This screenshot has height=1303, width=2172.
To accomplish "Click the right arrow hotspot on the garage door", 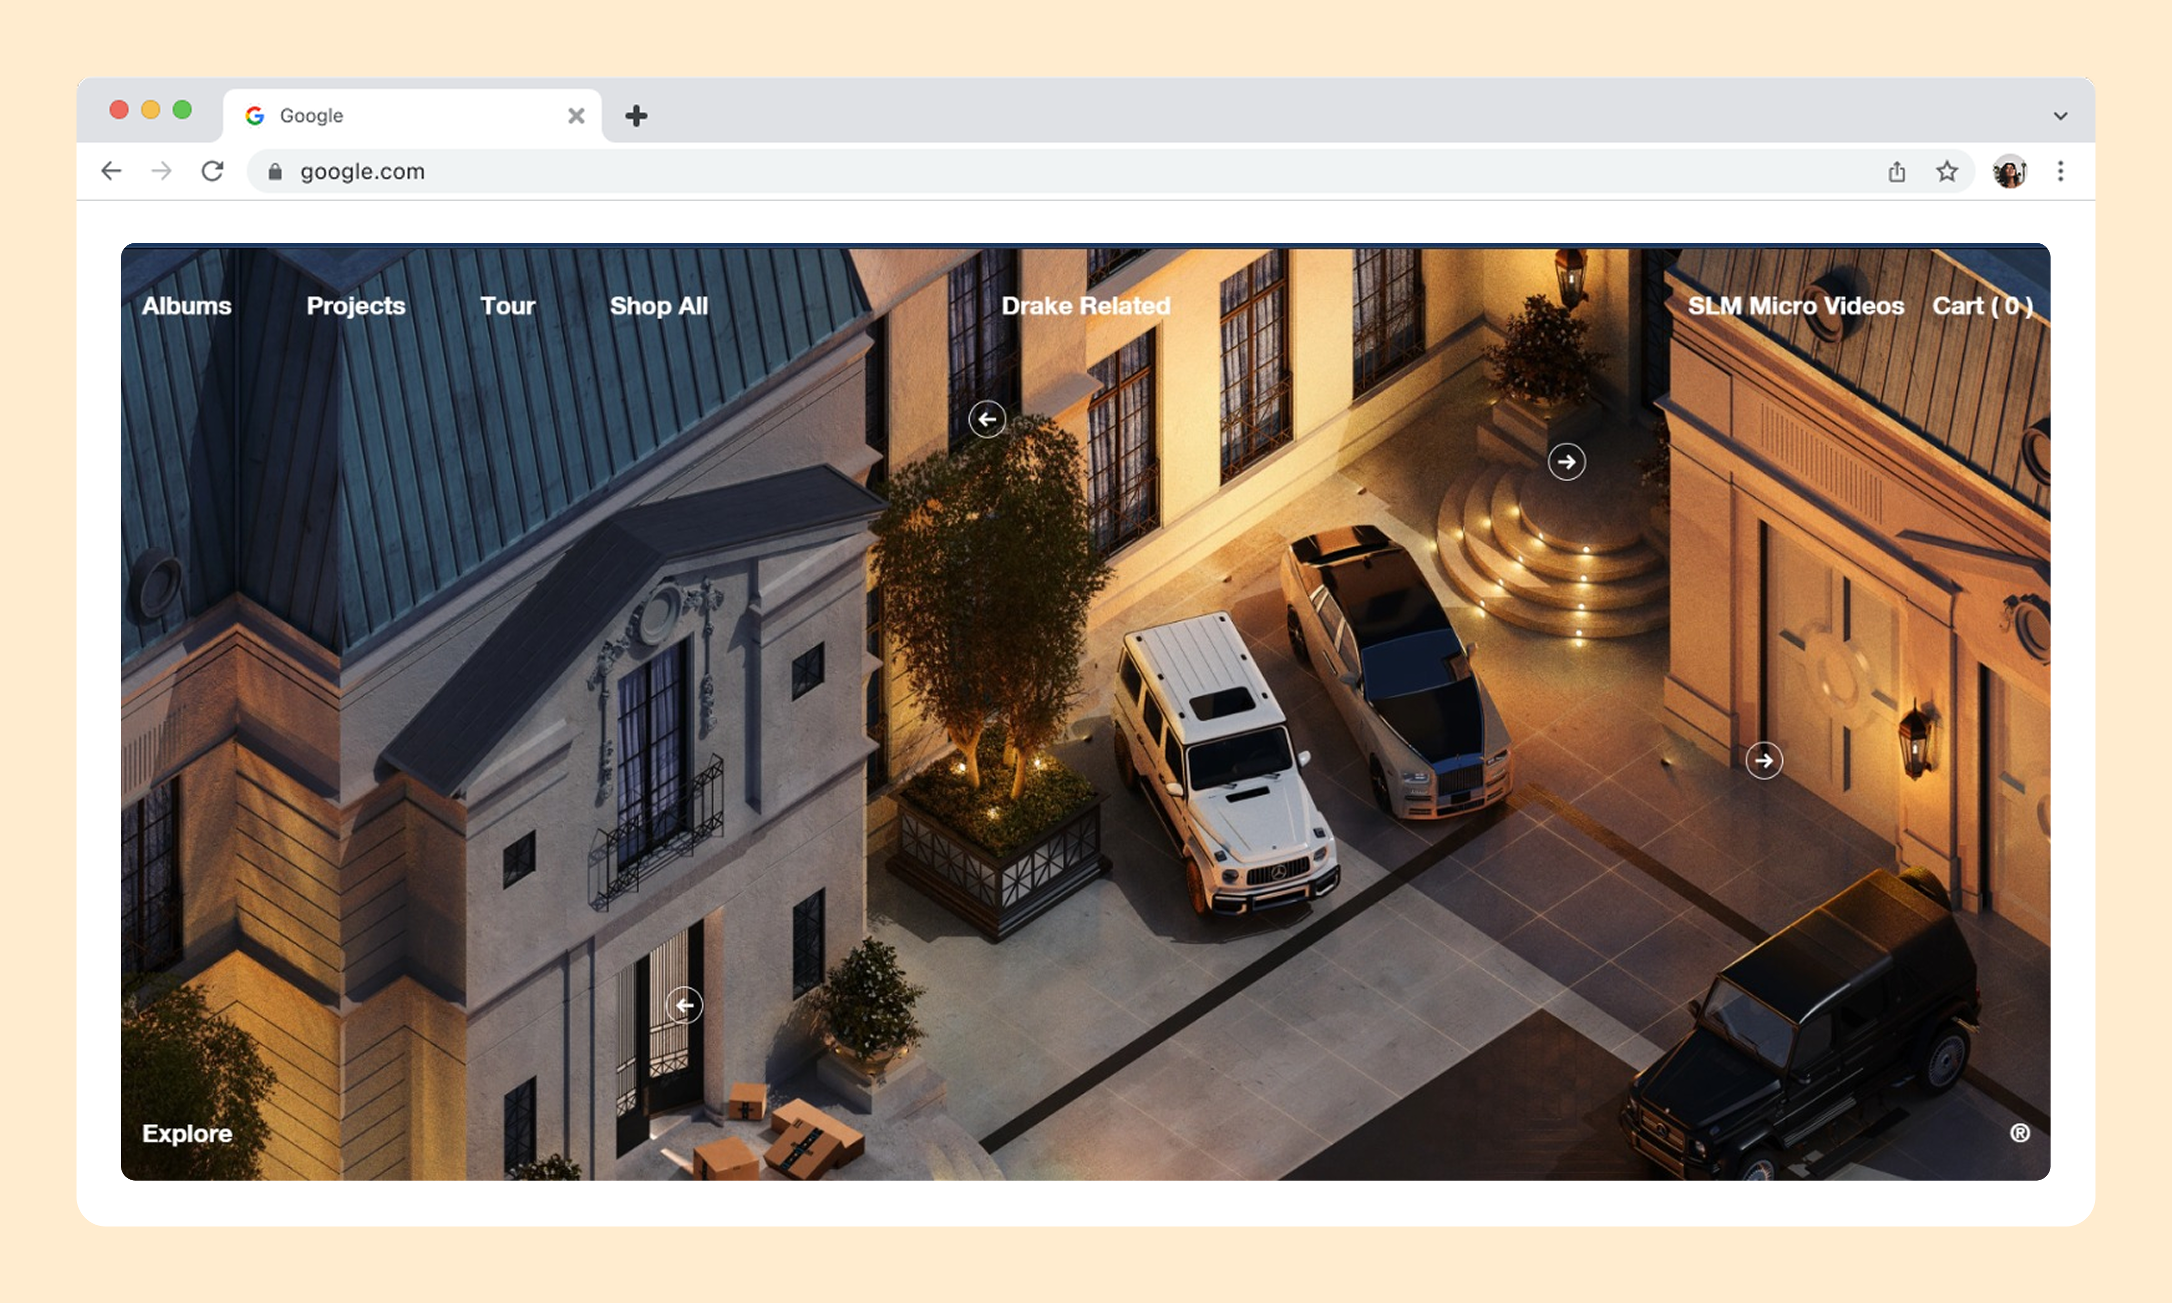I will coord(1764,761).
